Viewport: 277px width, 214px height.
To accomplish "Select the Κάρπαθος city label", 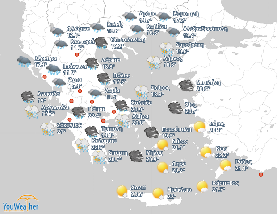I will [226, 183].
